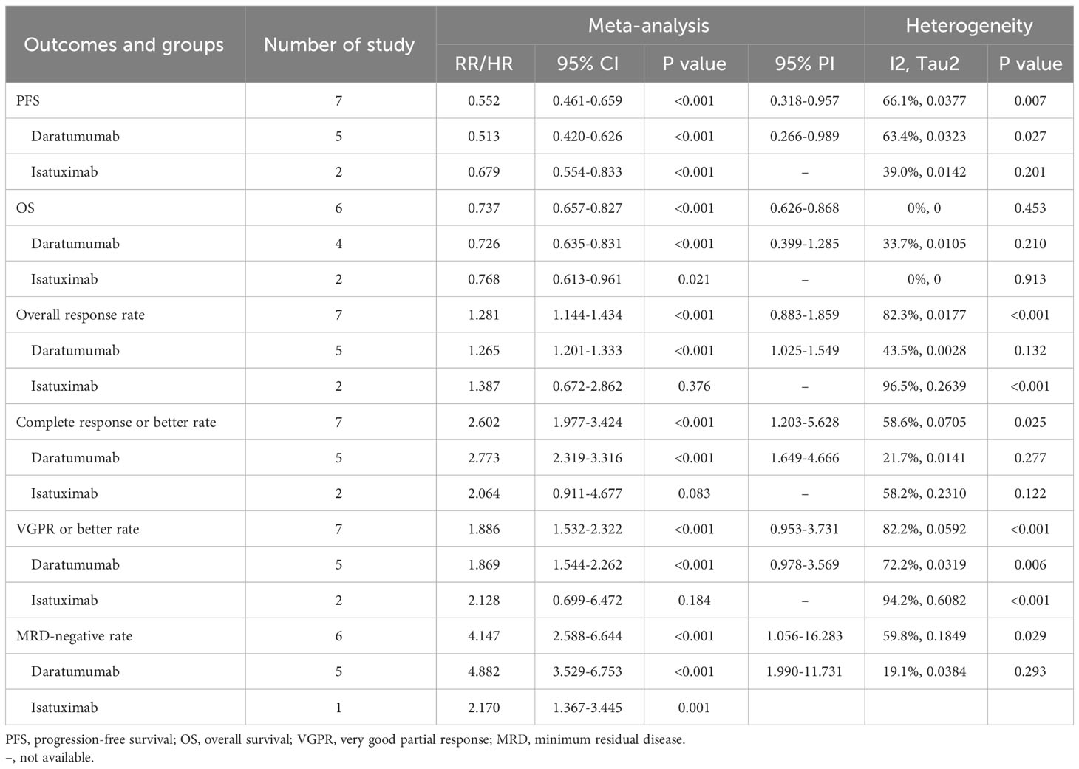
Task: Click the MRD-negative RR value 4.147
Action: (x=484, y=636)
